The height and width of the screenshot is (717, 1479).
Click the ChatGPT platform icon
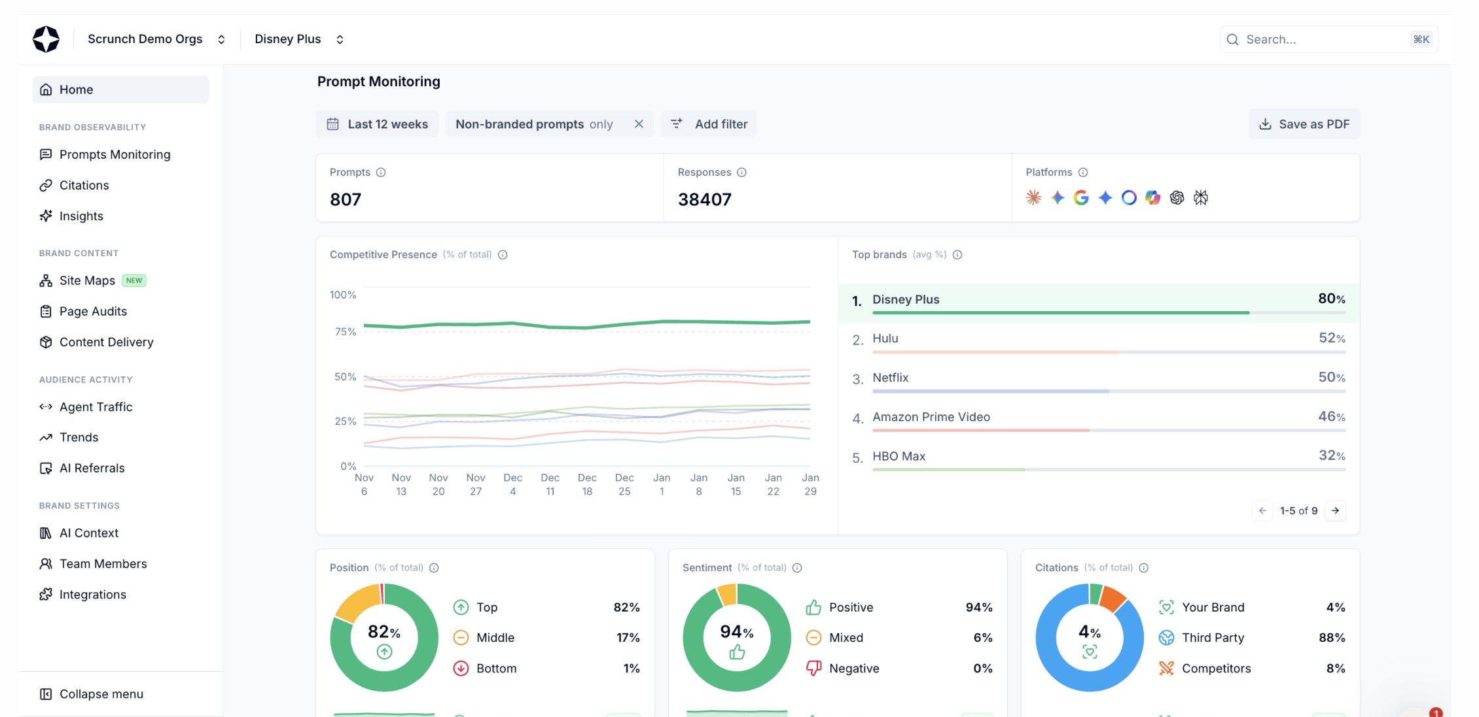click(1177, 197)
